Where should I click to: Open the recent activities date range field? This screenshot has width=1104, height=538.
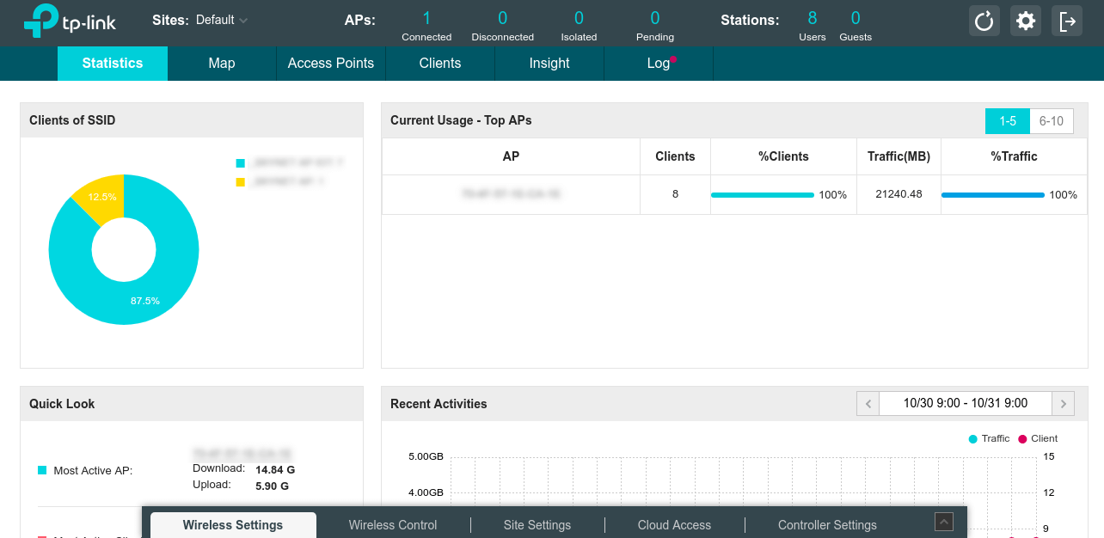pyautogui.click(x=965, y=403)
